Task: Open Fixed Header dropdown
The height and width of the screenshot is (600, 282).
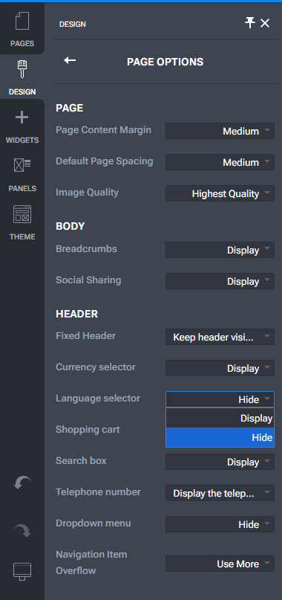Action: pyautogui.click(x=220, y=337)
